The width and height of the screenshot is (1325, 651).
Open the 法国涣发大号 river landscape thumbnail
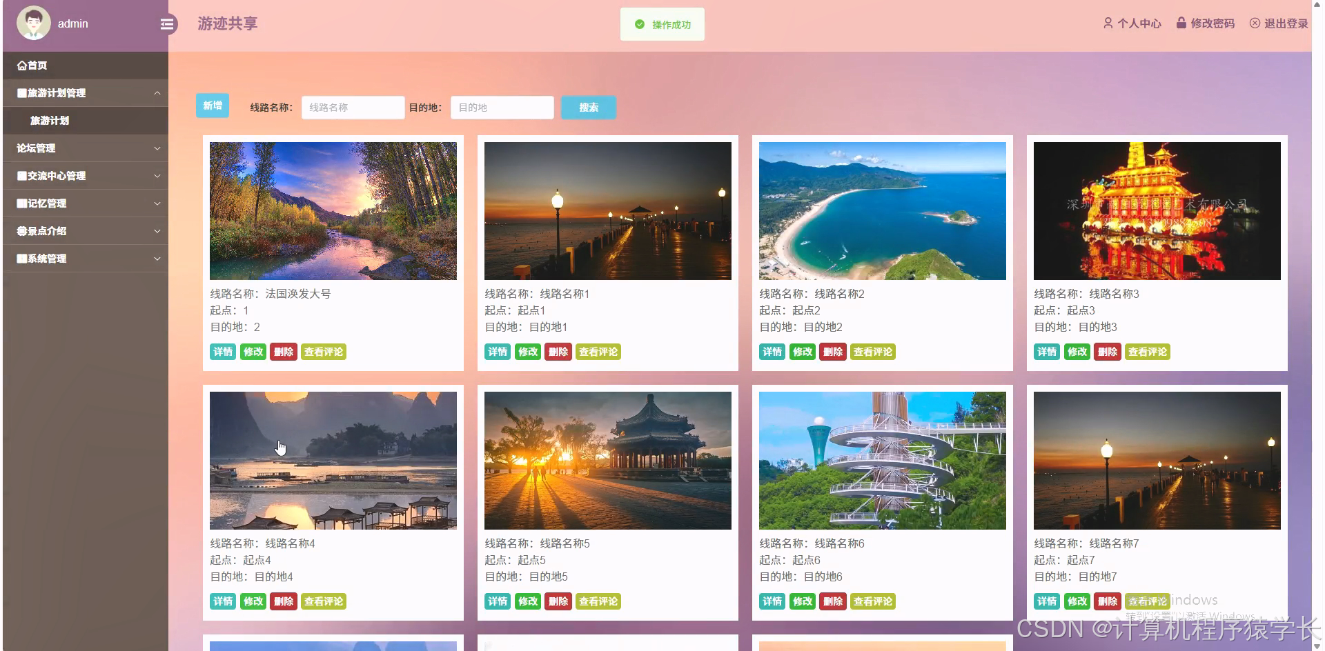pos(333,211)
